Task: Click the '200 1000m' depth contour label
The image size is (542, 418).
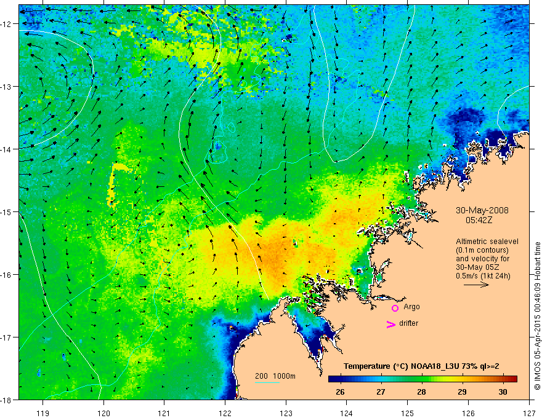Action: (275, 376)
